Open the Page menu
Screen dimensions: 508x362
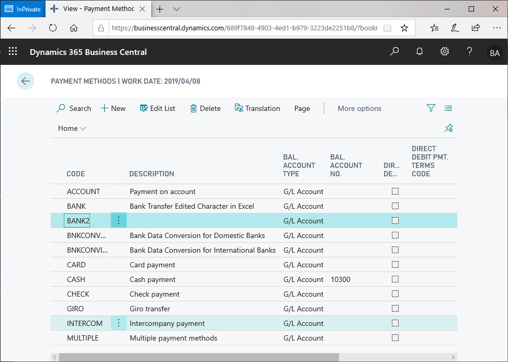click(x=302, y=108)
